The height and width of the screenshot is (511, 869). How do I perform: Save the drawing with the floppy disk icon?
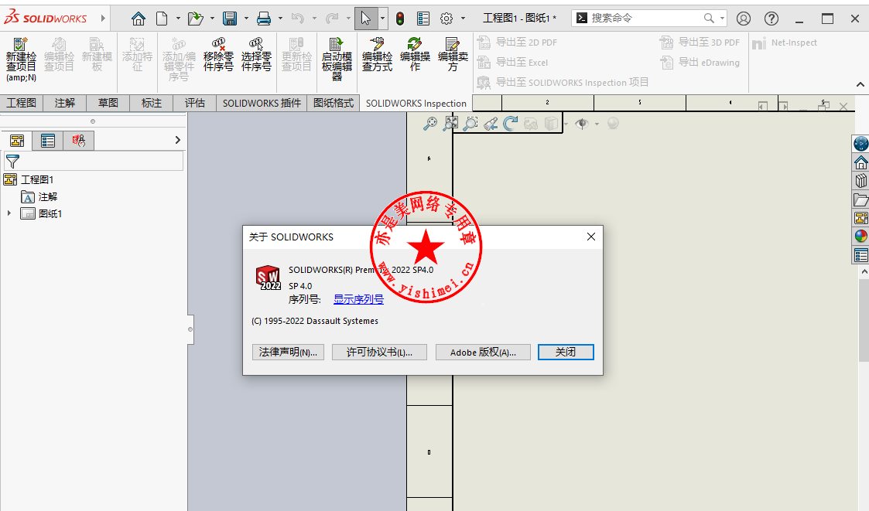[230, 19]
